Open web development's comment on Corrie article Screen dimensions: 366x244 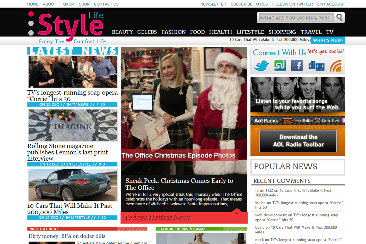click(296, 217)
